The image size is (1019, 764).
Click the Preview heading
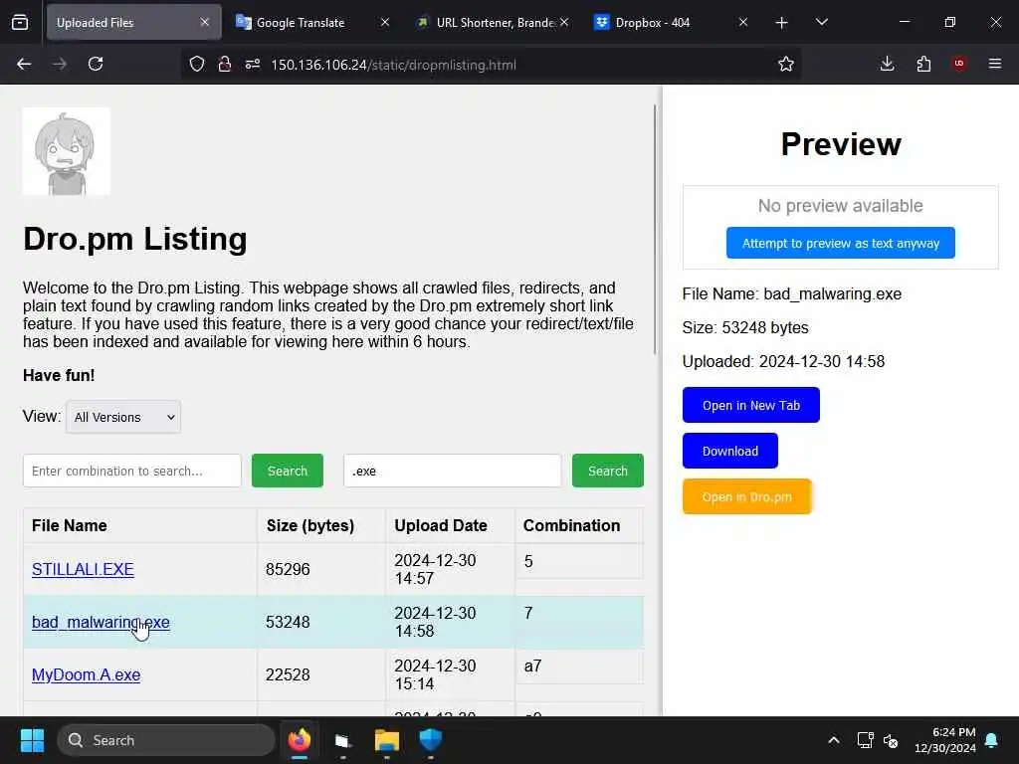pos(840,144)
